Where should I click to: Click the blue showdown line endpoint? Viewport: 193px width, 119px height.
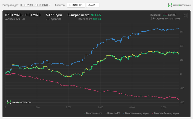(x=179, y=28)
